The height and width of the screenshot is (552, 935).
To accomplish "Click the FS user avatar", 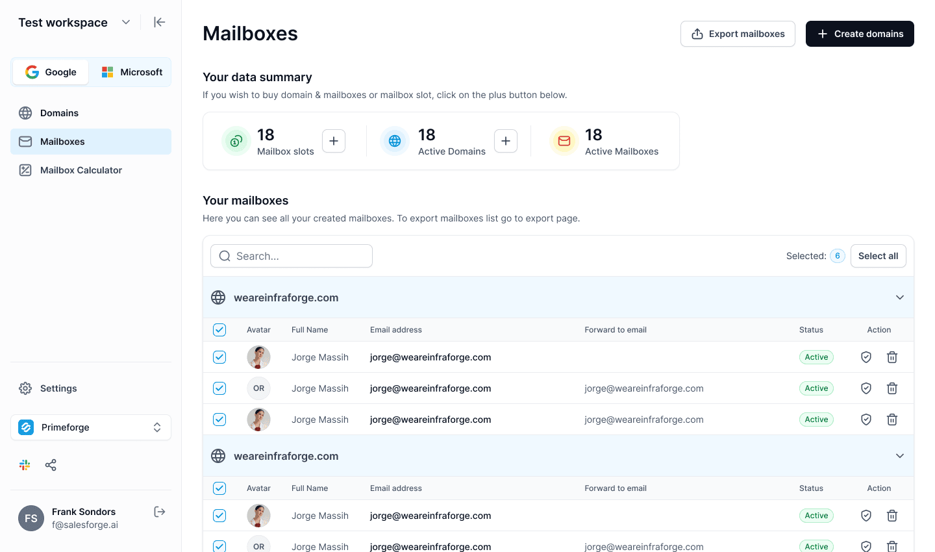I will (x=31, y=518).
